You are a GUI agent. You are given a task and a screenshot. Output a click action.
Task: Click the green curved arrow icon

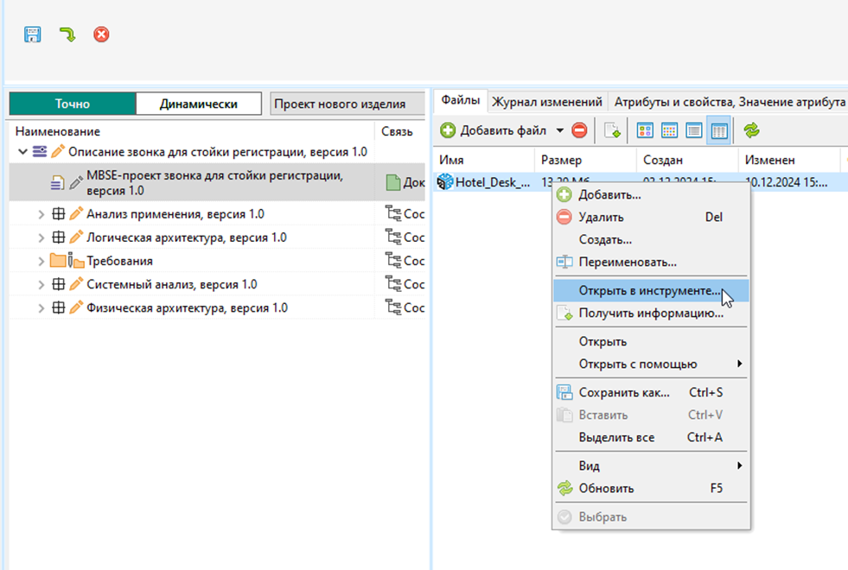[67, 35]
